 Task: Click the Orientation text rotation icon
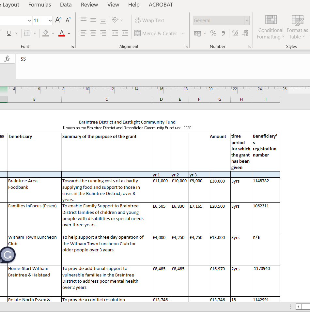click(x=115, y=20)
